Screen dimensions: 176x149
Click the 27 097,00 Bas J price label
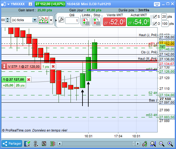point(167,102)
